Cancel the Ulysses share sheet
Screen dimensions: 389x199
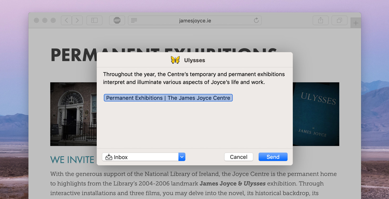[x=238, y=157]
